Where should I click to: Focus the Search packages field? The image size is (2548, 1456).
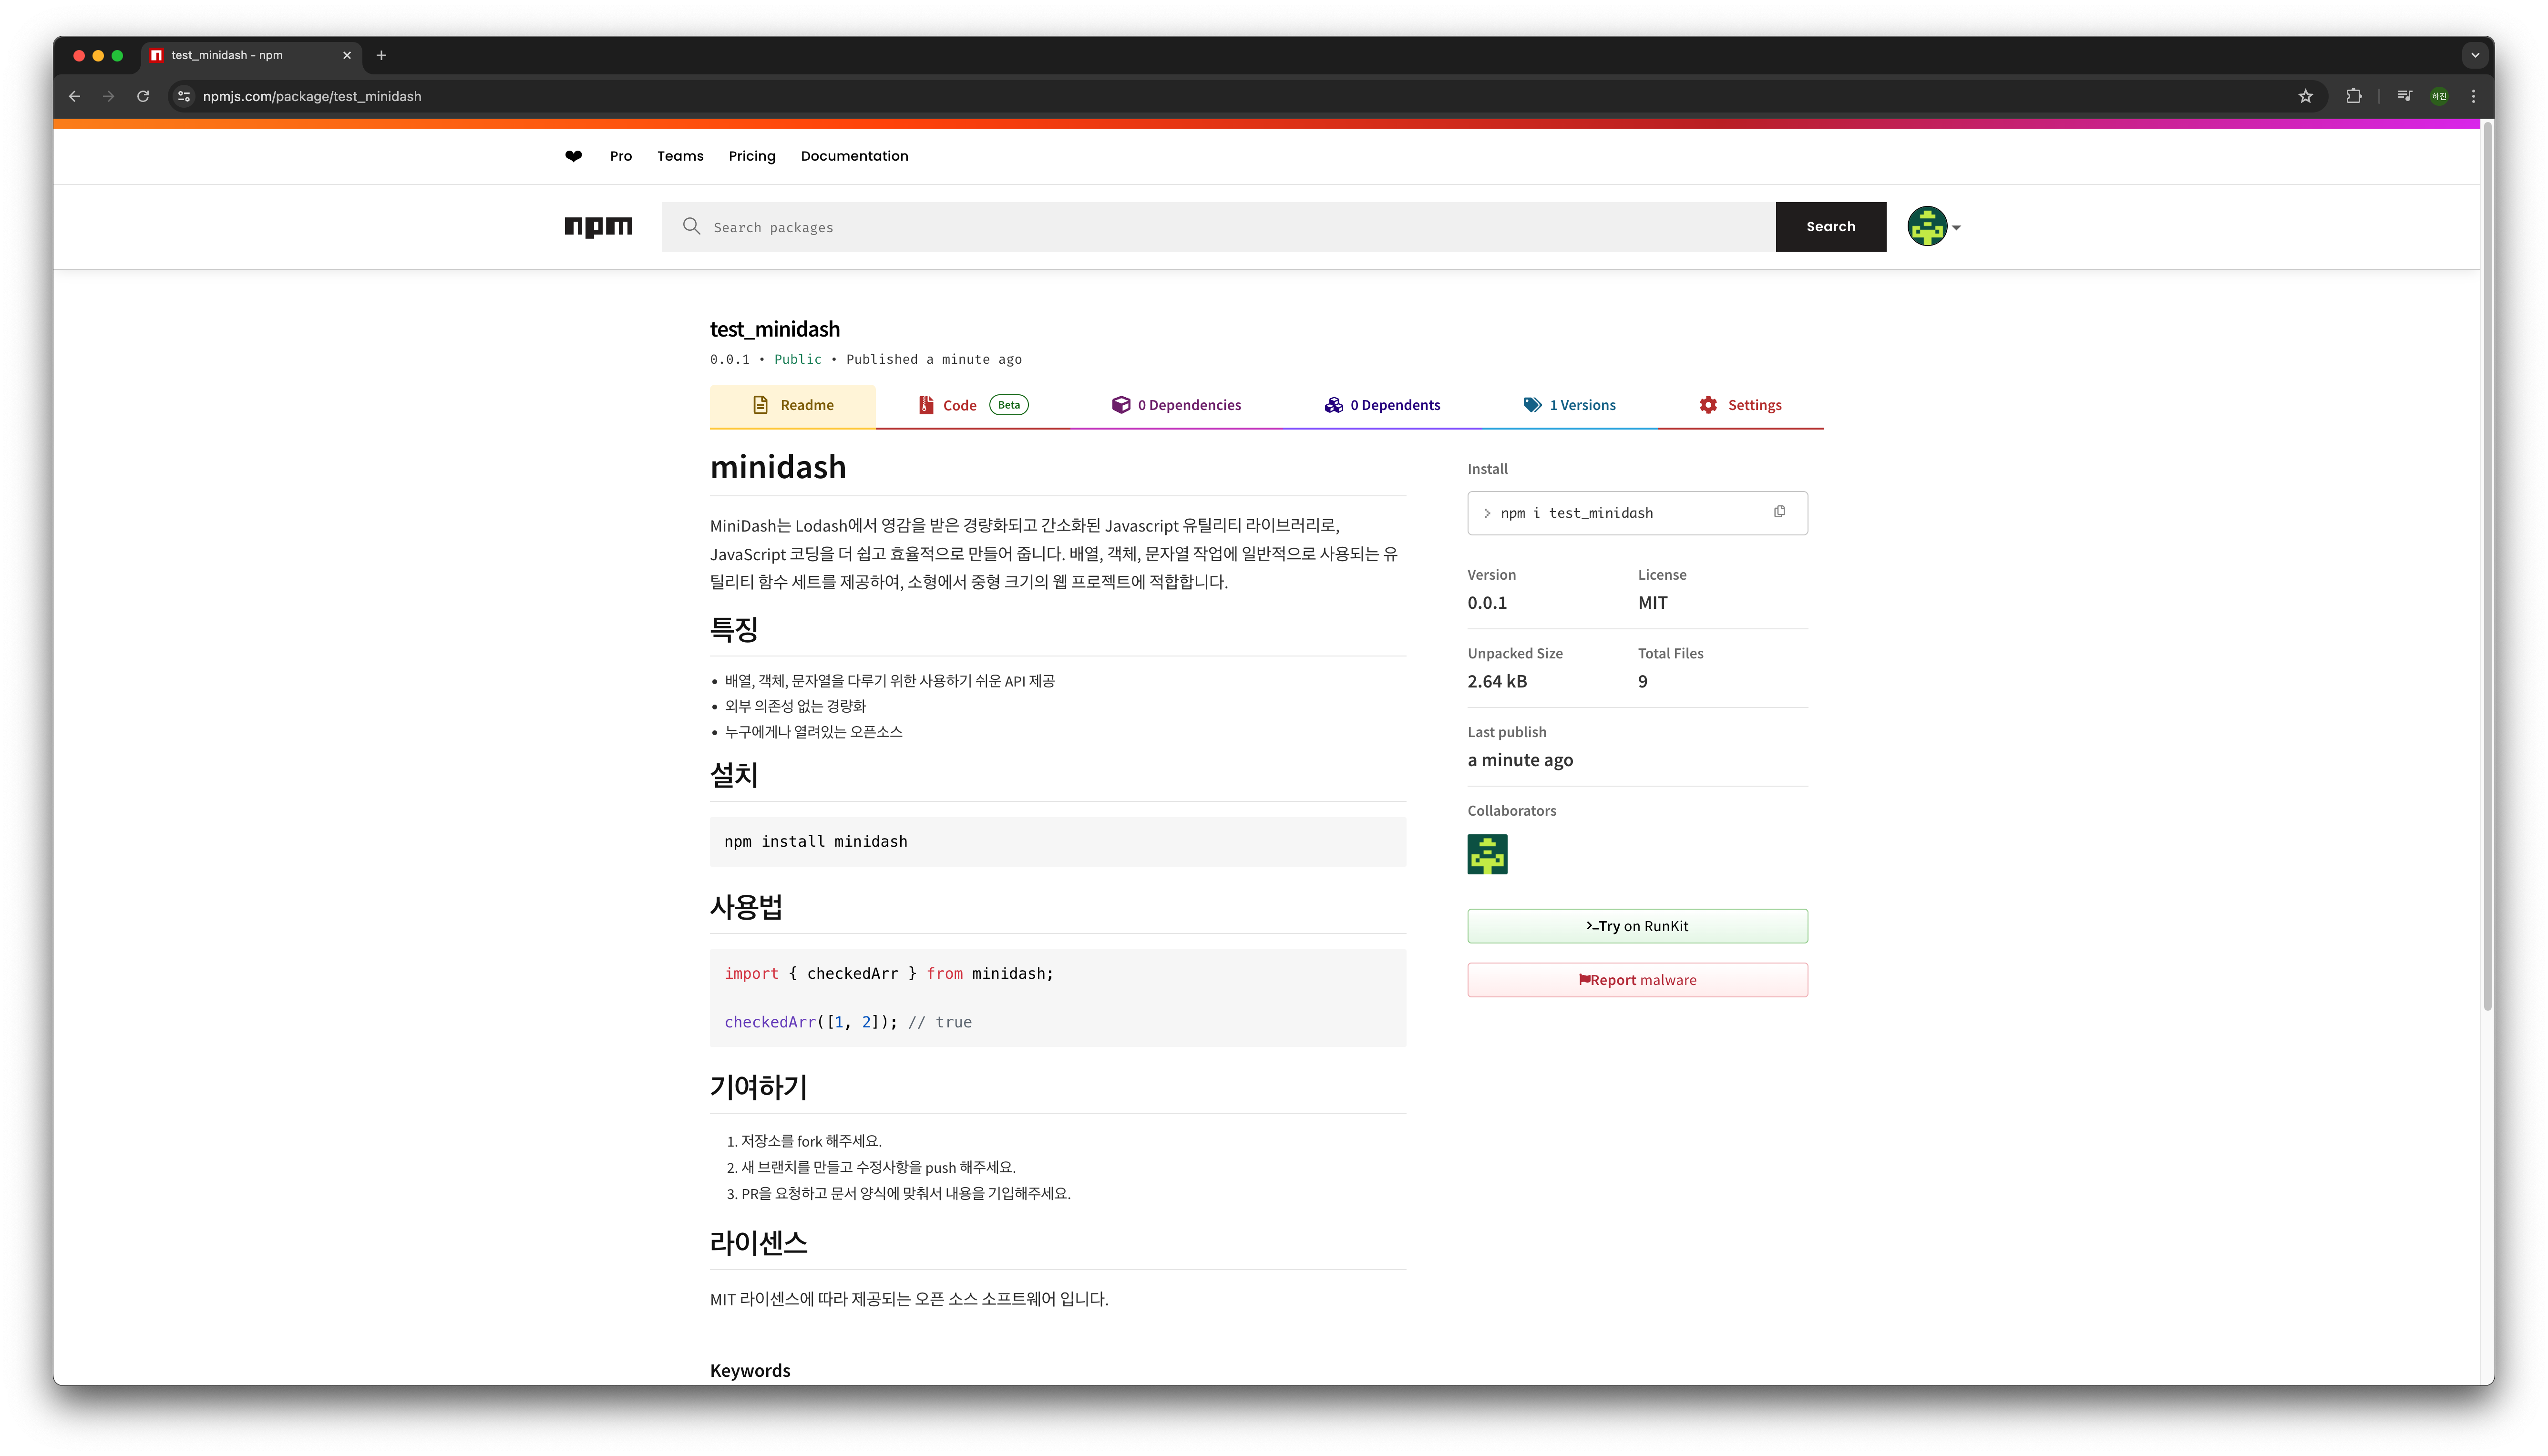1218,227
